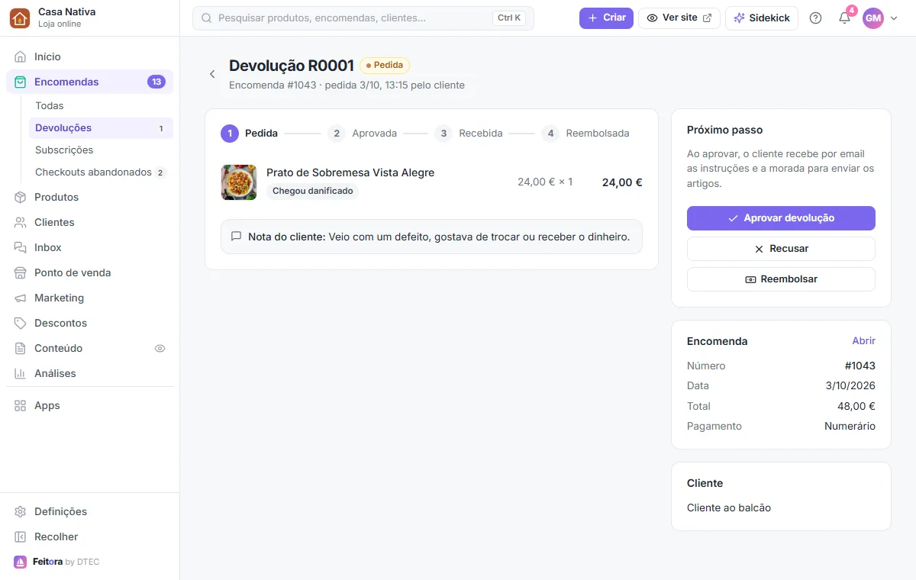The image size is (916, 580).
Task: Click the external link icon in Ver site
Action: coord(707,18)
